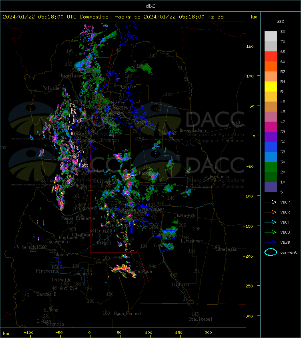Click the orange VBCR arrow in legend
This screenshot has height=338, width=301.
click(271, 212)
